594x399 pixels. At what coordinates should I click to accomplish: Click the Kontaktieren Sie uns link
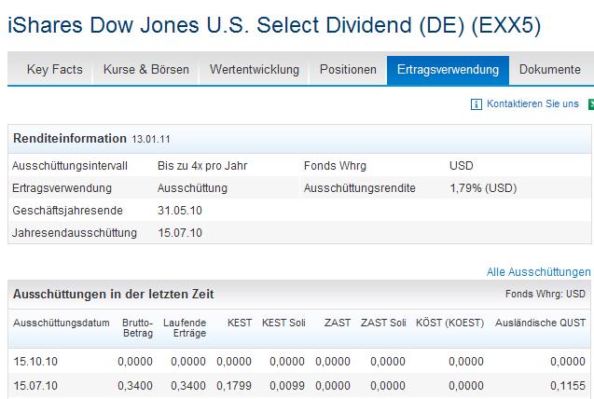click(532, 103)
